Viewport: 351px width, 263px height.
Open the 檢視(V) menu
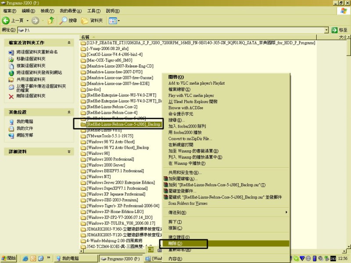[x=47, y=11]
